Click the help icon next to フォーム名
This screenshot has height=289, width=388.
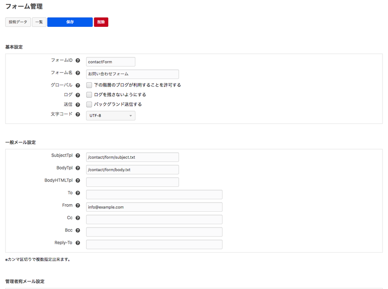coord(78,73)
